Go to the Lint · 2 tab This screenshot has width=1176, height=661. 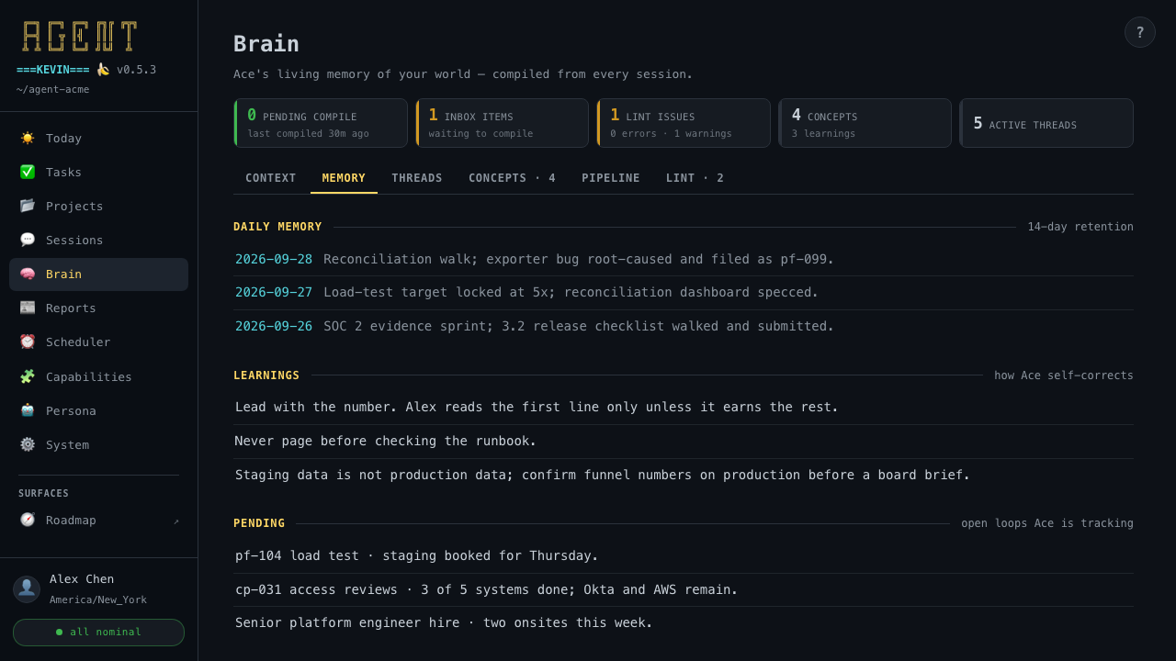click(695, 178)
